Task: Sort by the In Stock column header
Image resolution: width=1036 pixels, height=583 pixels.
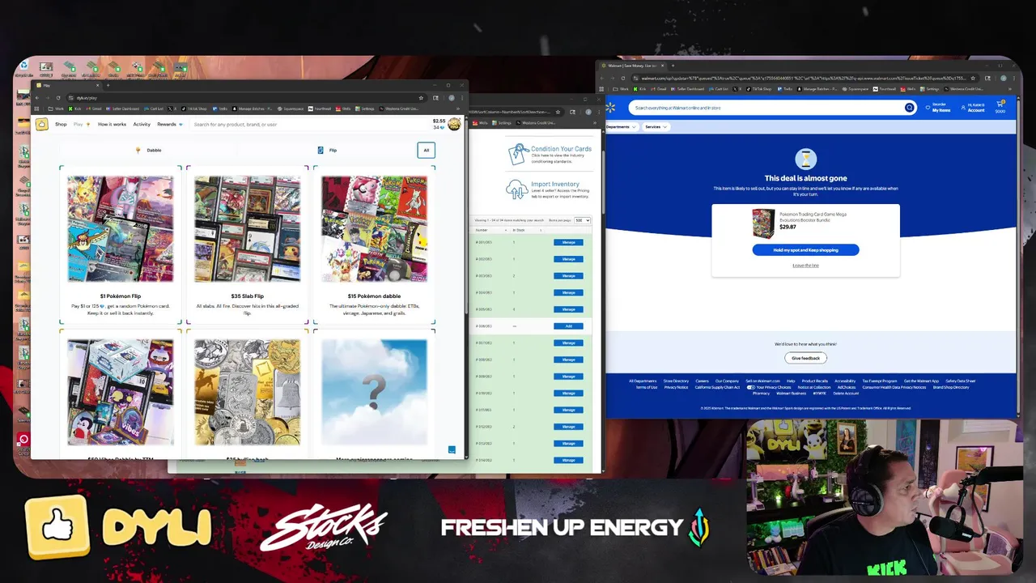Action: (x=519, y=230)
